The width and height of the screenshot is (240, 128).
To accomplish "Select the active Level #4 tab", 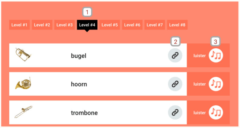I will point(87,25).
